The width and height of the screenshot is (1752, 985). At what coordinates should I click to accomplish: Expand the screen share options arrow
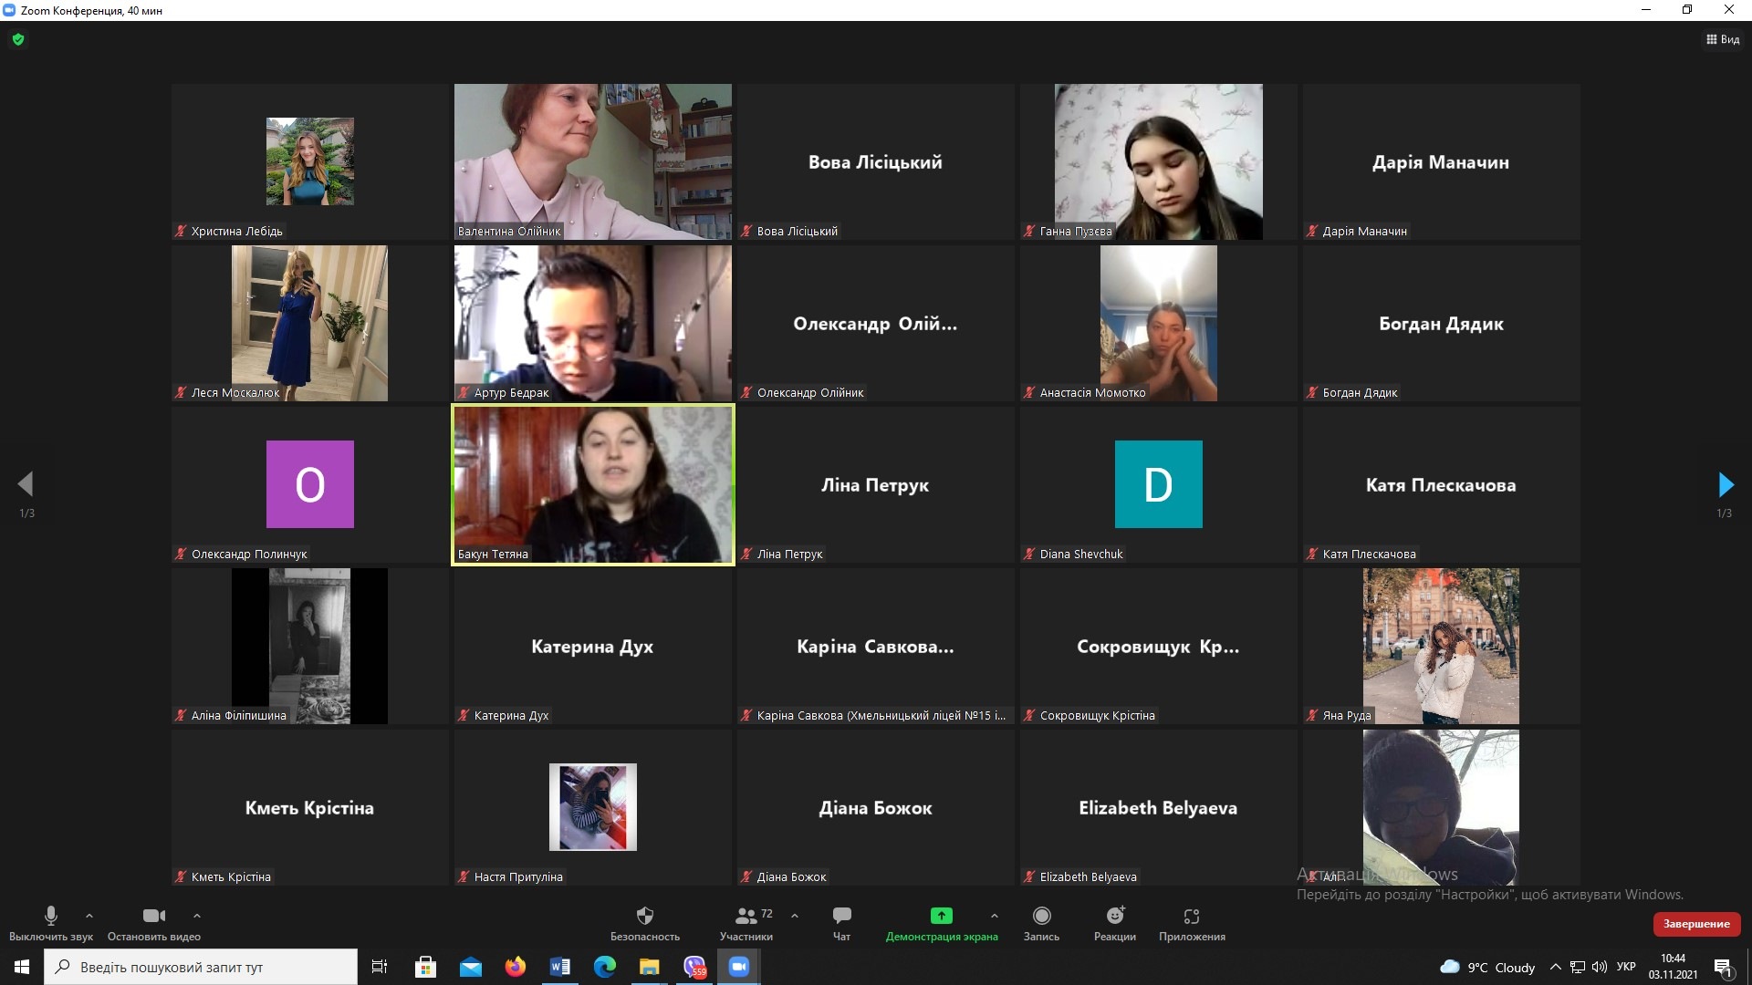coord(994,916)
